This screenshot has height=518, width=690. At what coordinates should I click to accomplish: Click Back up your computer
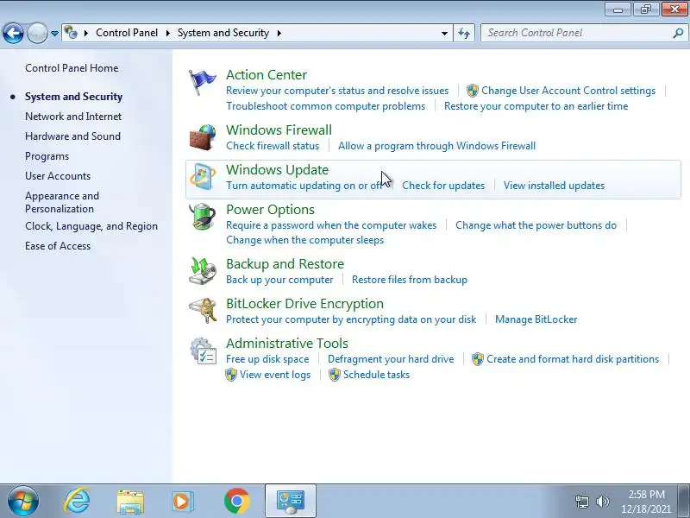click(x=279, y=280)
